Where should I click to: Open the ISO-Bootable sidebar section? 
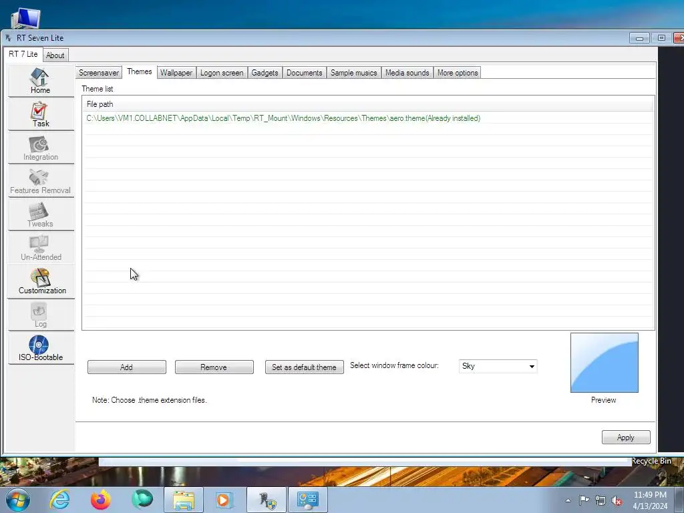coord(41,348)
